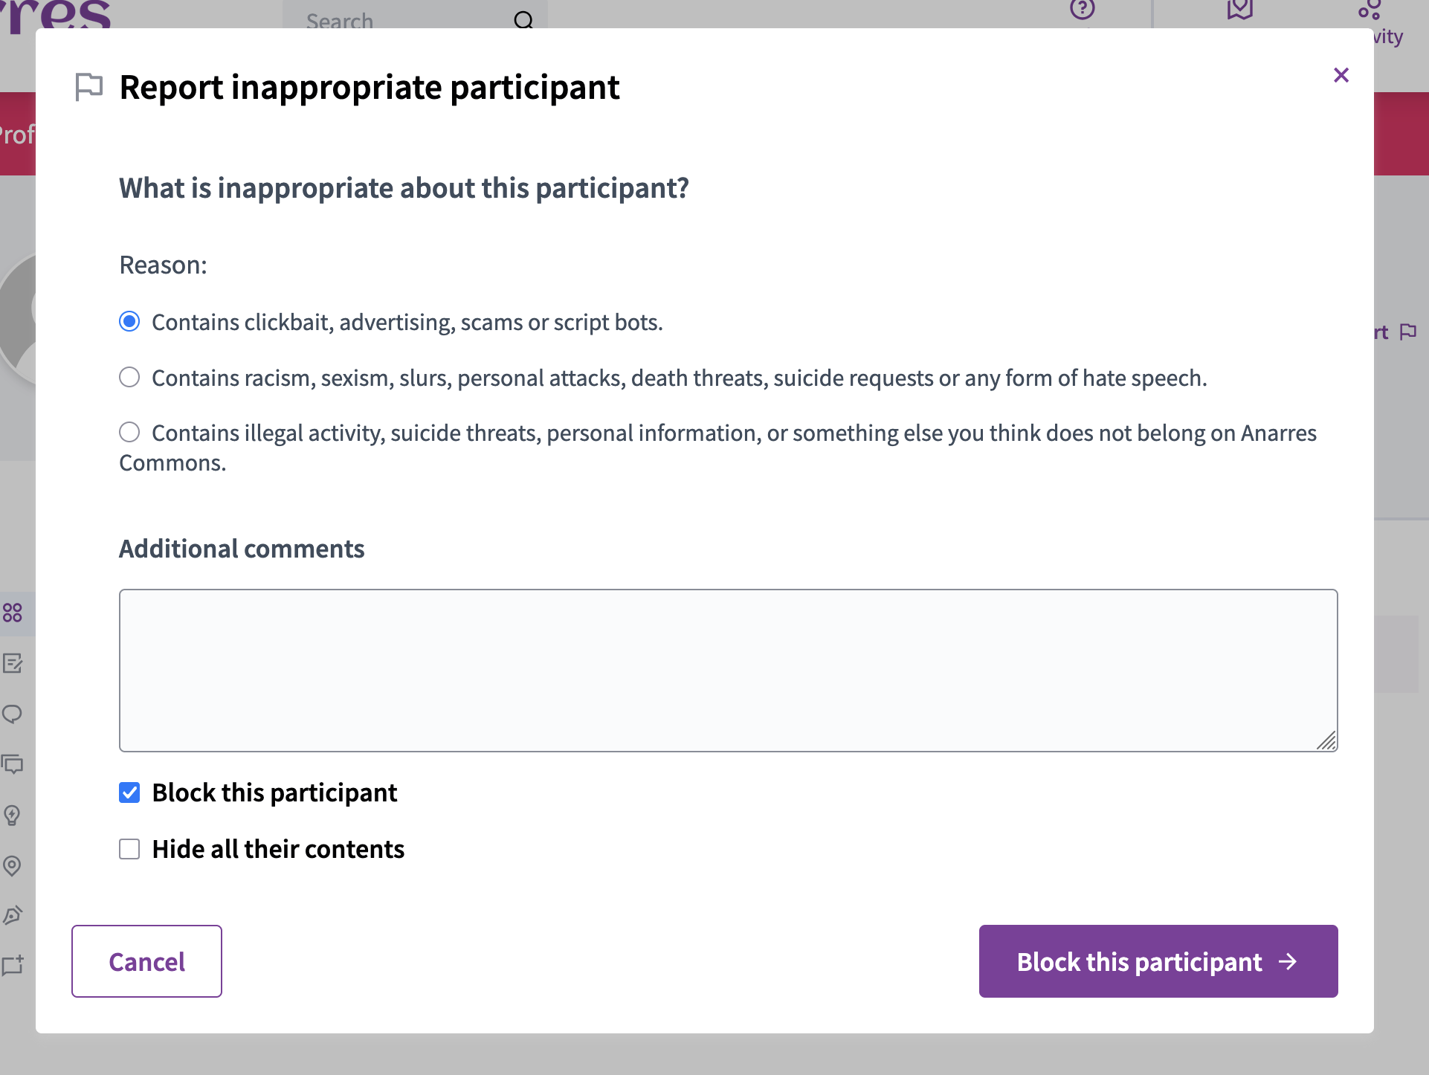The height and width of the screenshot is (1075, 1429).
Task: Select the clickbait and scams reason
Action: coord(129,322)
